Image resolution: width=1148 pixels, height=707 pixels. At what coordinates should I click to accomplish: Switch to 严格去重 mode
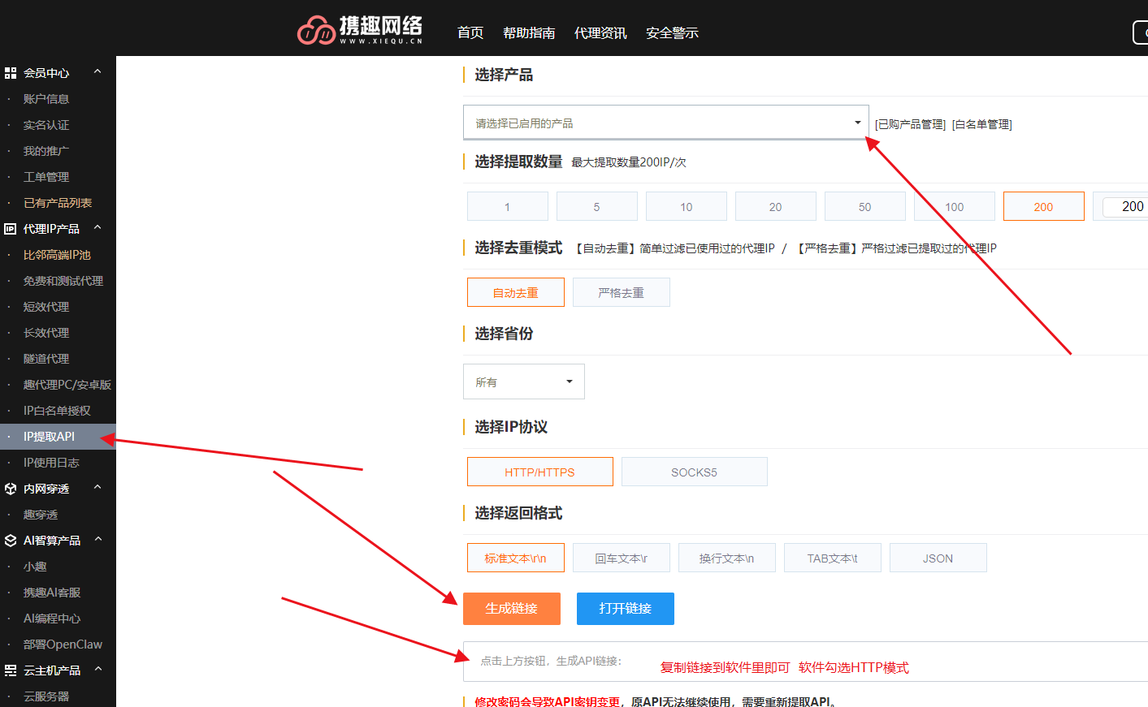click(x=621, y=291)
